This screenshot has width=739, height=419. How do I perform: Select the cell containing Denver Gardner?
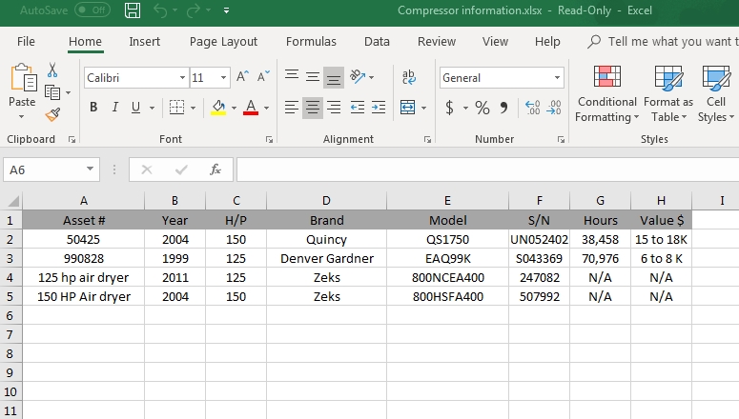[x=327, y=258]
